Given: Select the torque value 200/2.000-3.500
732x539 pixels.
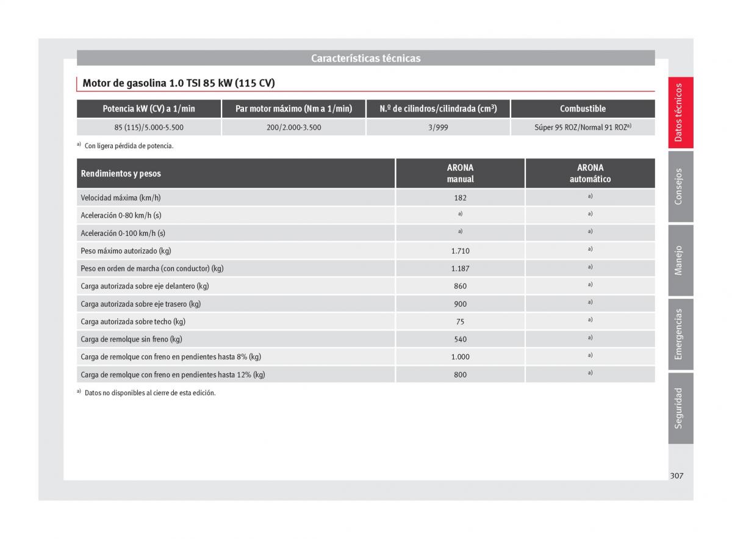Looking at the screenshot, I should (x=294, y=127).
